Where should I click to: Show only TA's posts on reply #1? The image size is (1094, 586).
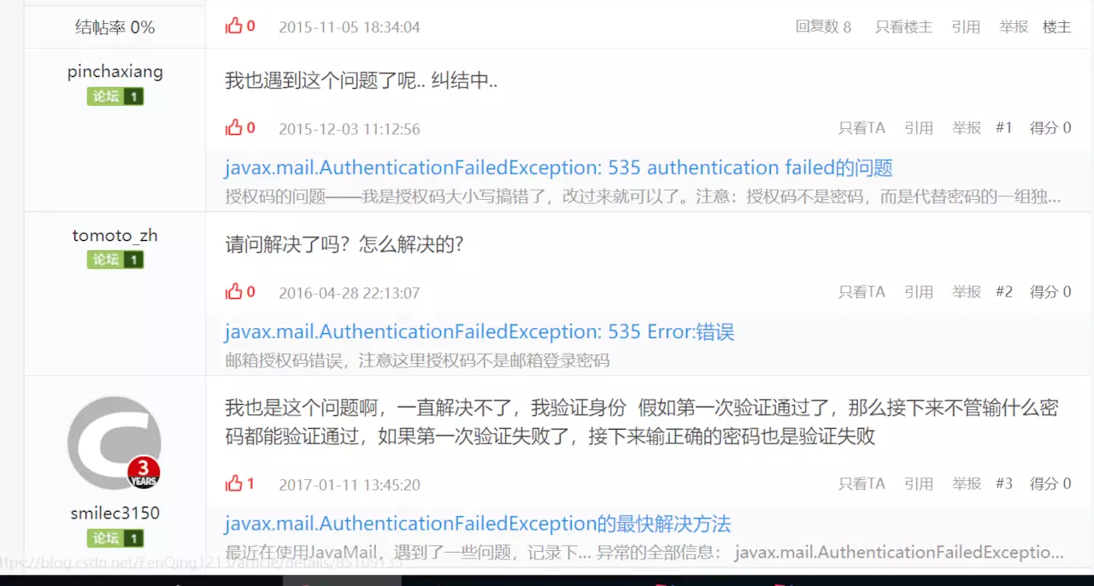tap(862, 128)
